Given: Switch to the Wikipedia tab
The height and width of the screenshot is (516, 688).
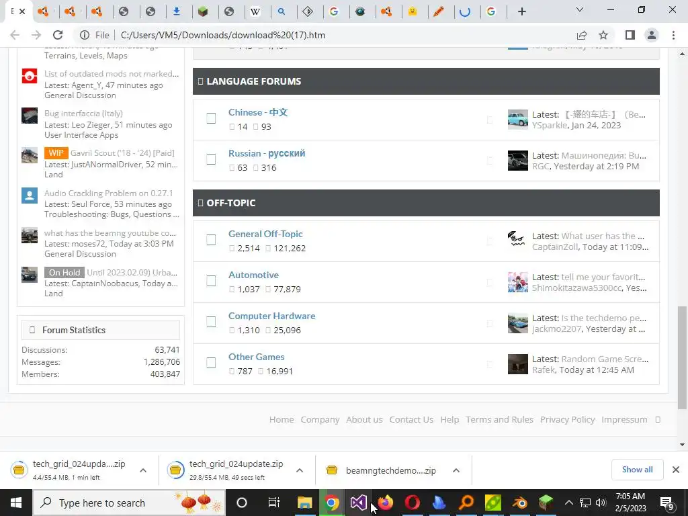Looking at the screenshot, I should click(255, 12).
